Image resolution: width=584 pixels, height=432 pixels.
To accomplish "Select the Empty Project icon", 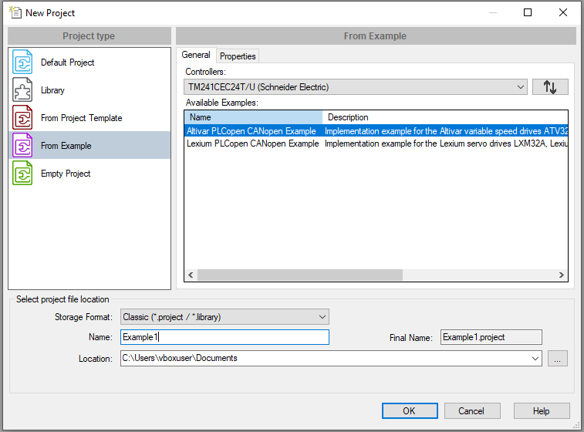I will point(23,174).
